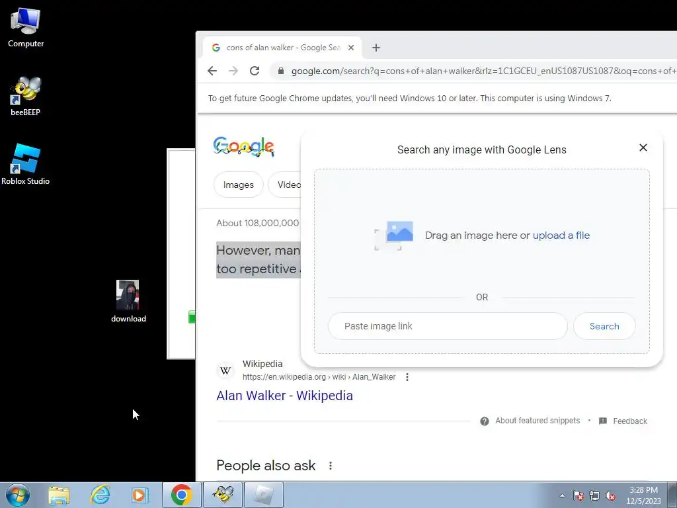677x508 pixels.
Task: Switch to Chrome in the taskbar
Action: 181,495
